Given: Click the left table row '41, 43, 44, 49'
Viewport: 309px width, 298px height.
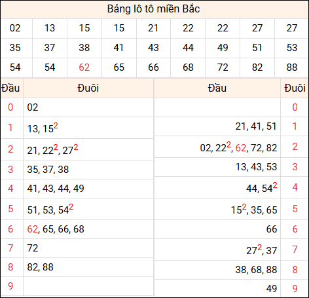Looking at the screenshot, I should click(x=88, y=189).
